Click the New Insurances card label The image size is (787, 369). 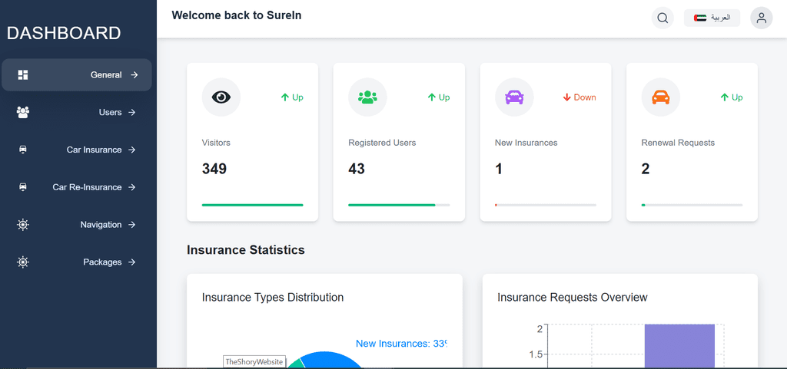526,143
